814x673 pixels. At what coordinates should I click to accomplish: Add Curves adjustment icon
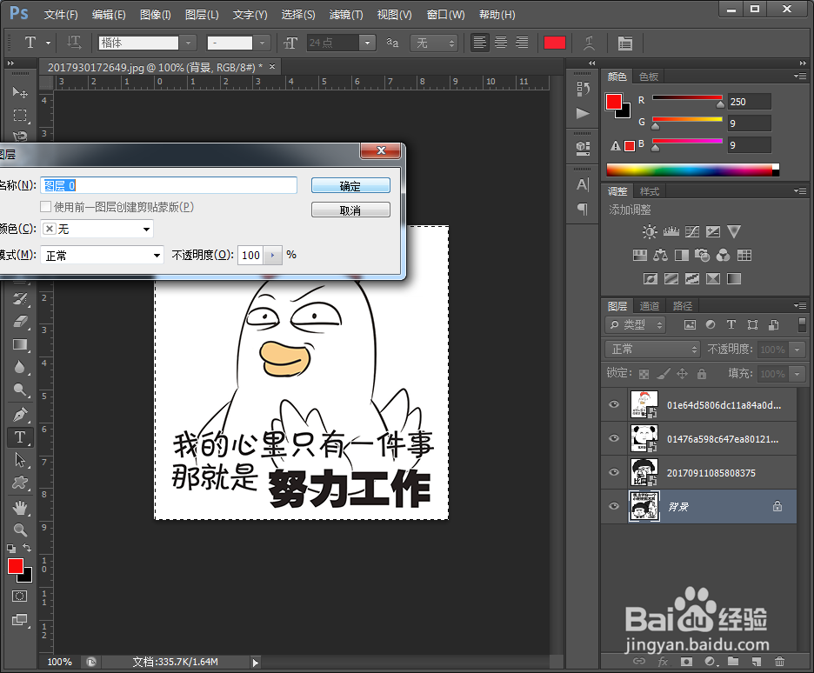(692, 231)
